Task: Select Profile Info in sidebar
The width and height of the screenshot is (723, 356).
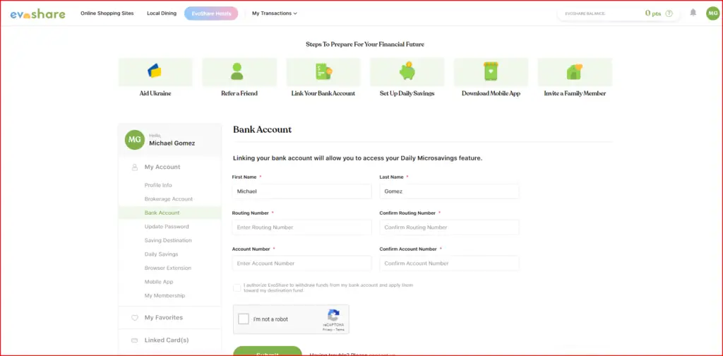Action: point(158,185)
